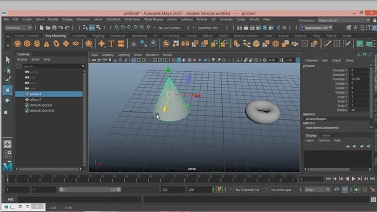The height and width of the screenshot is (212, 377).
Task: Select the Move tool in the toolbox
Action: [8, 90]
